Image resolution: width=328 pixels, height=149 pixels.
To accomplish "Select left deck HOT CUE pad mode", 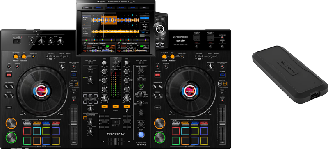I will pyautogui.click(x=27, y=122).
